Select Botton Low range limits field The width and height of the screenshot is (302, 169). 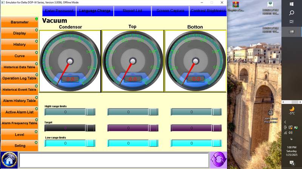pyautogui.click(x=196, y=143)
